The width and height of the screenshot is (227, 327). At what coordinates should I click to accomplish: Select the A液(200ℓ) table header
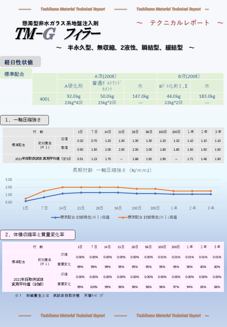(x=107, y=76)
